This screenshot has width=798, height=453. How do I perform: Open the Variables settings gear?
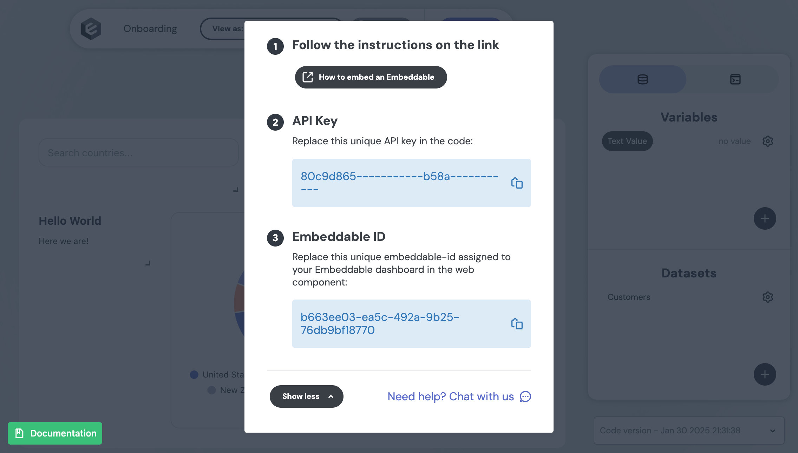767,141
